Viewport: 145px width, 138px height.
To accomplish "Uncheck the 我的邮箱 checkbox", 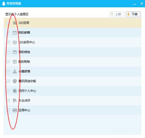I will click(x=8, y=33).
